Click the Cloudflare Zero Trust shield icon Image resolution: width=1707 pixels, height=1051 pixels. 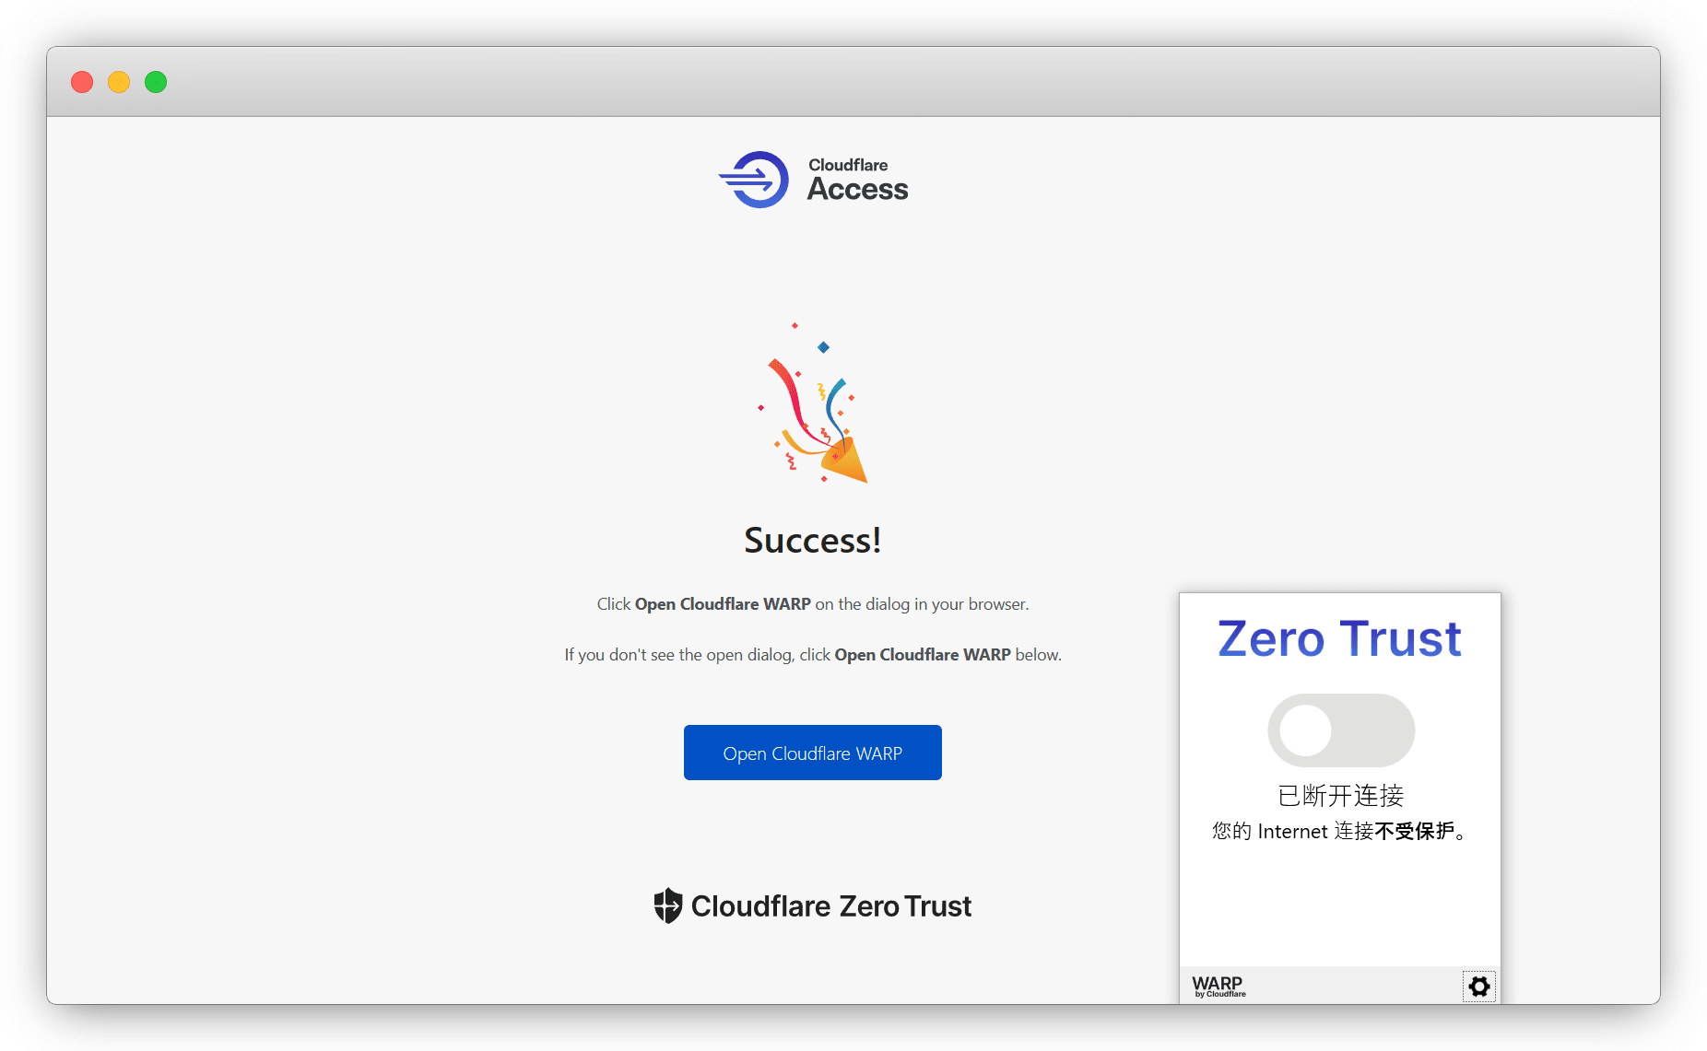tap(668, 905)
